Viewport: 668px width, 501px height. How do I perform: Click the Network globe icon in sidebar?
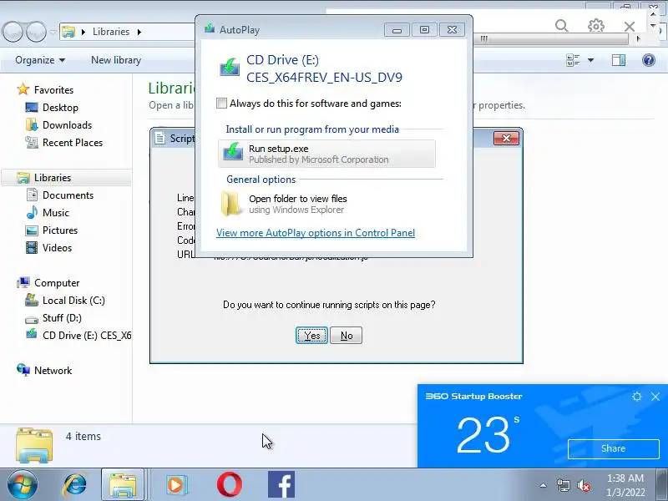[x=23, y=370]
